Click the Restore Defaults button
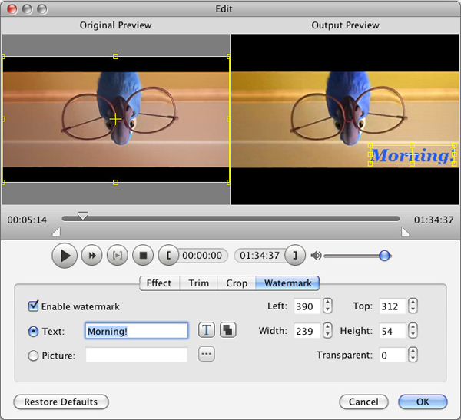Viewport: 461px width, 420px height. pos(61,402)
